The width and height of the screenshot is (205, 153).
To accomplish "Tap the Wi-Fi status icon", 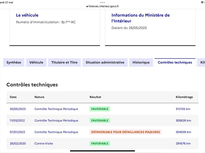I will point(202,2).
